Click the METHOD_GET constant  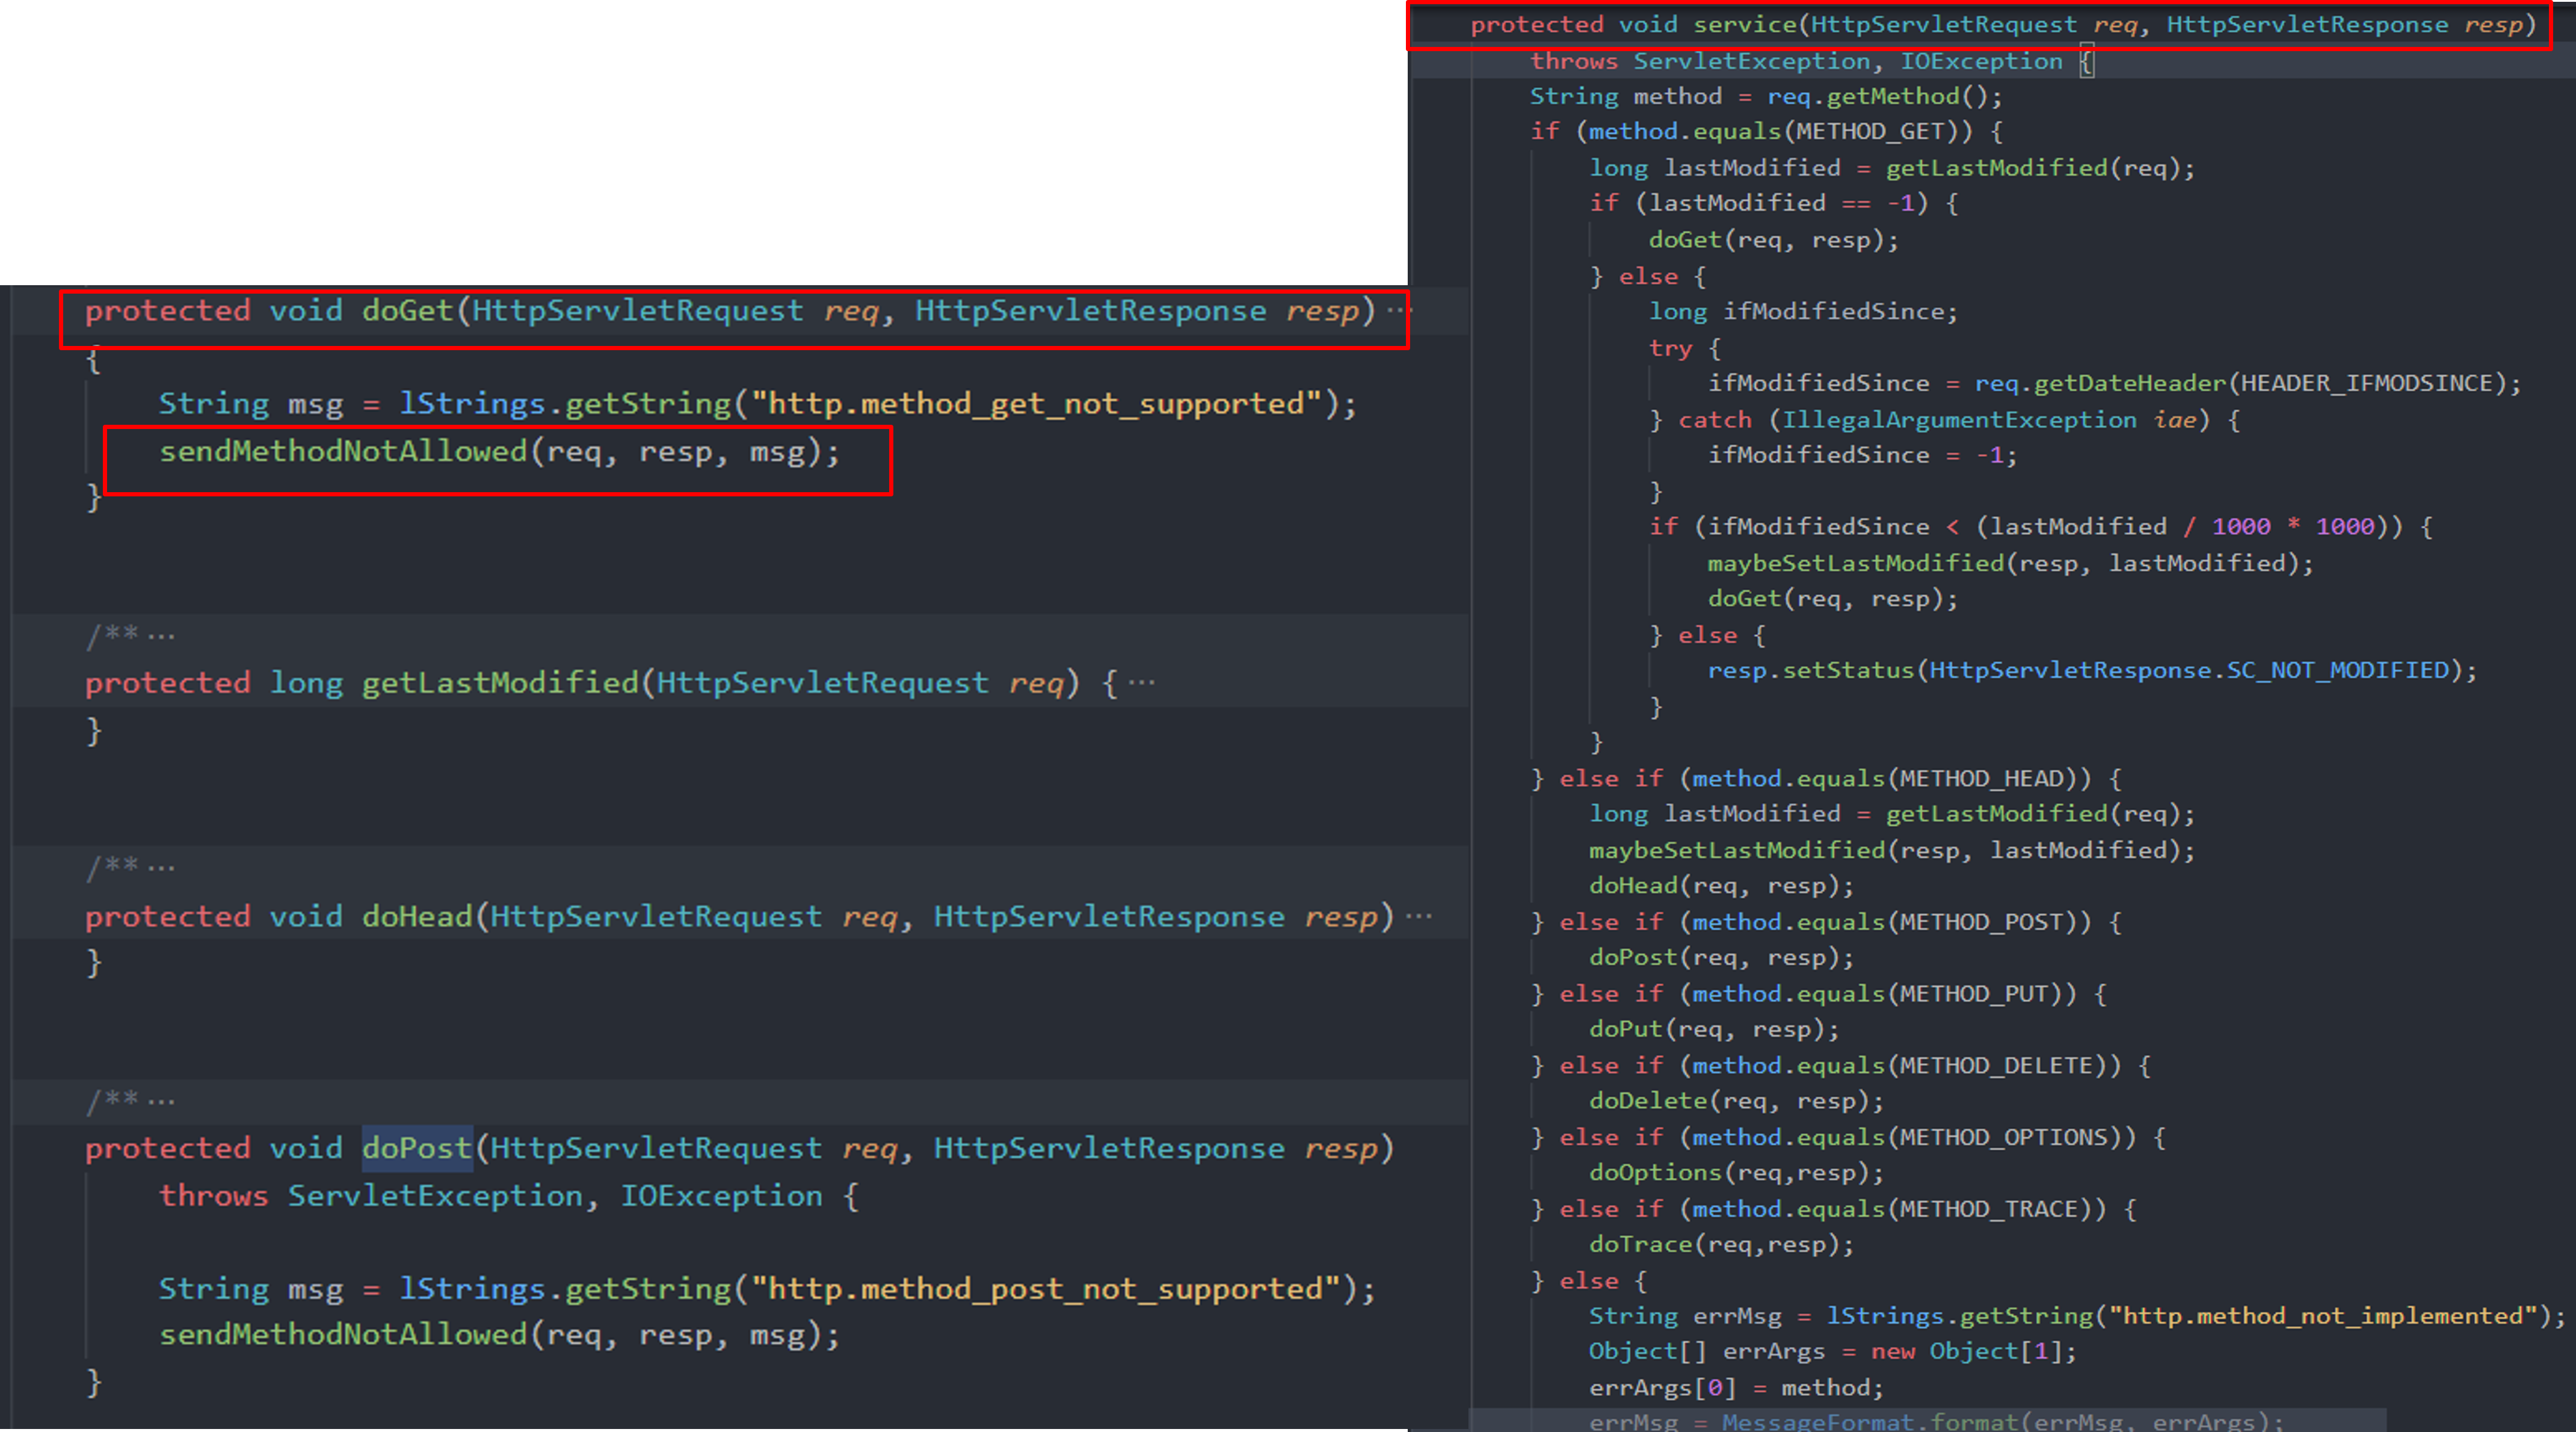(1870, 131)
